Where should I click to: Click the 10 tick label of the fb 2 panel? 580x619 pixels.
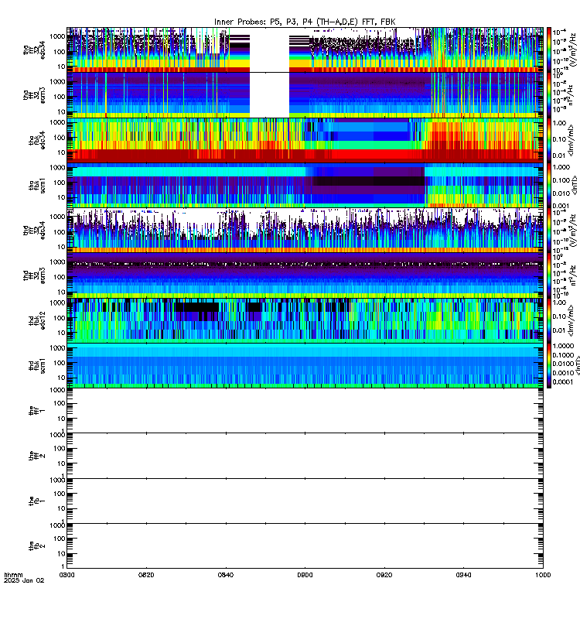(x=61, y=553)
